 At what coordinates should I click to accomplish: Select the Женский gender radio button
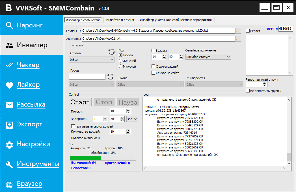point(121,61)
